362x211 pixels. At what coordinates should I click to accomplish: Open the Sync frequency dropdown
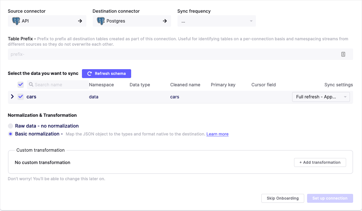tap(217, 21)
